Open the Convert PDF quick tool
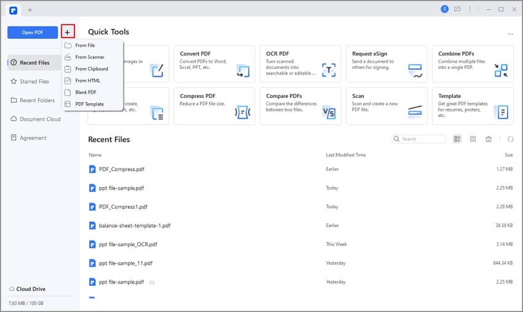The width and height of the screenshot is (523, 312). coord(215,64)
